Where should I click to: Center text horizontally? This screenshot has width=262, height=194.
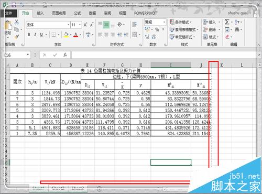106,35
